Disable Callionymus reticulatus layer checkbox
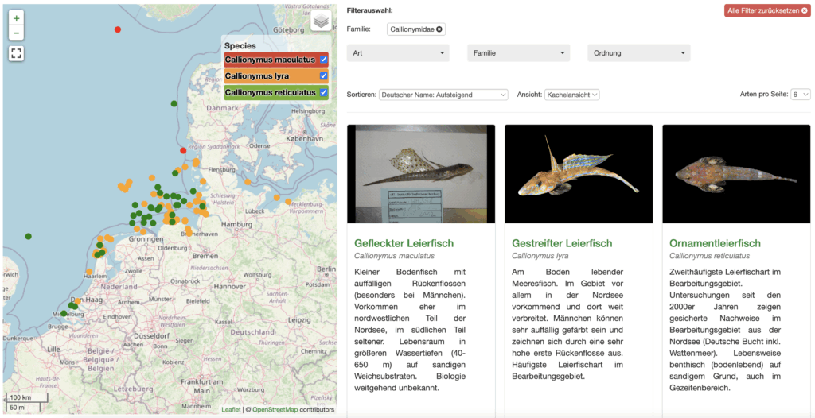The image size is (815, 418). (324, 92)
